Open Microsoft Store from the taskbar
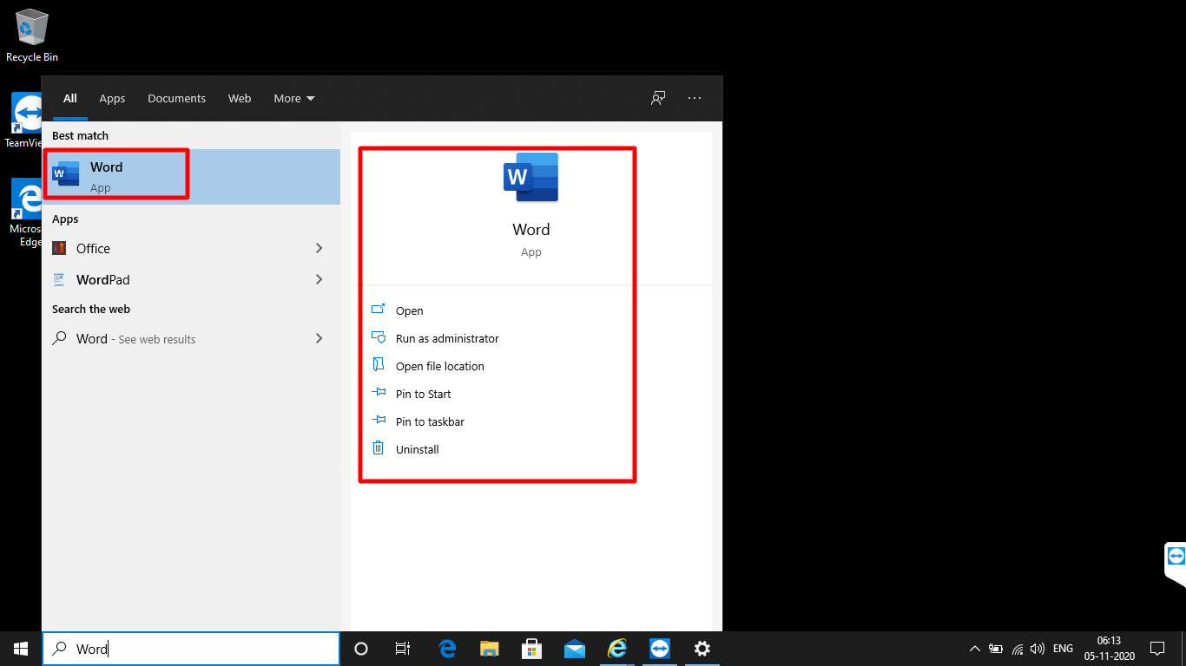 [x=532, y=649]
